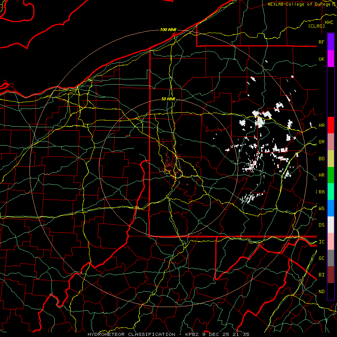Click the [CLAS] units label
This screenshot has height=337, width=337.
click(x=316, y=26)
